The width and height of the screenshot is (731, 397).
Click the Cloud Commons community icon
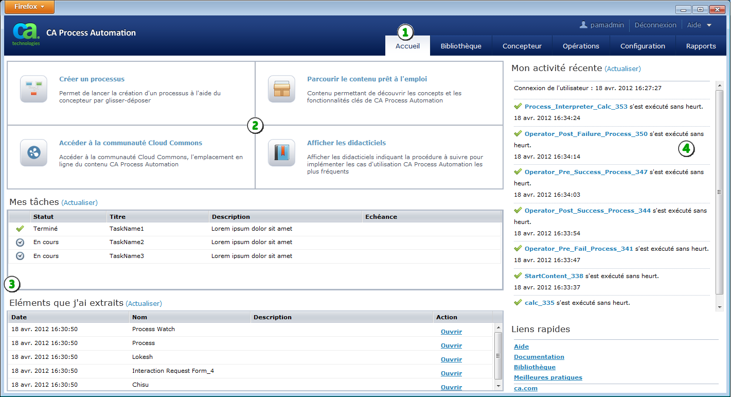(x=33, y=152)
